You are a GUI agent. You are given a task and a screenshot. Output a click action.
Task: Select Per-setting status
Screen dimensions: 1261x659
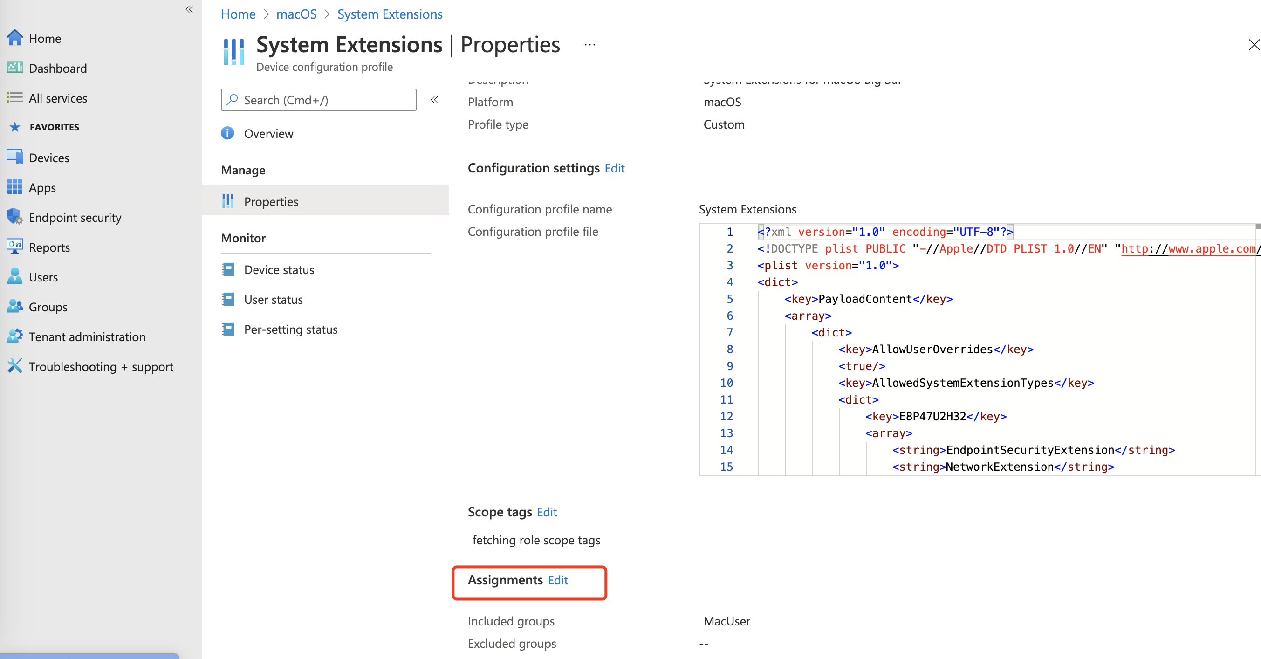290,329
